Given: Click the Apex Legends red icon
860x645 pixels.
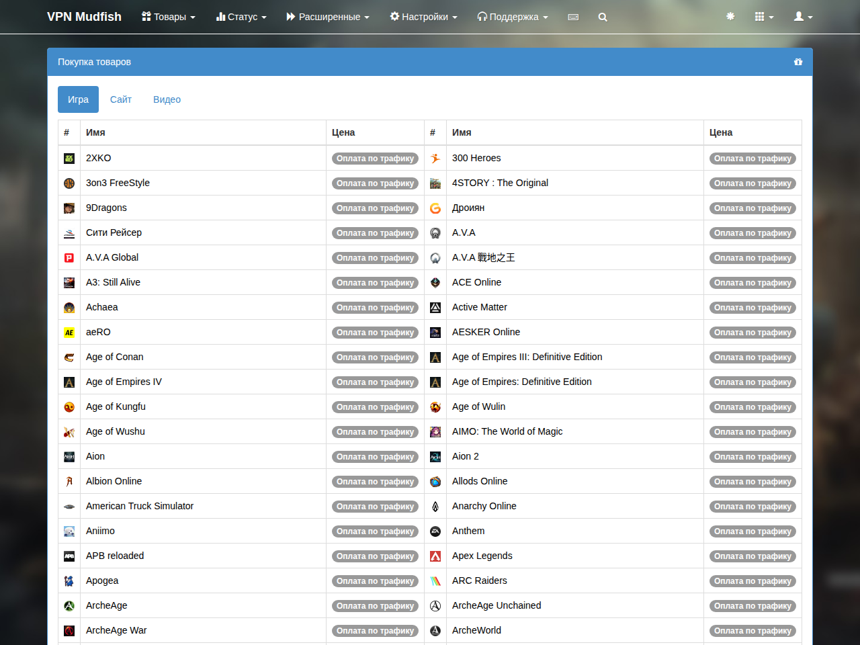Looking at the screenshot, I should click(x=435, y=556).
